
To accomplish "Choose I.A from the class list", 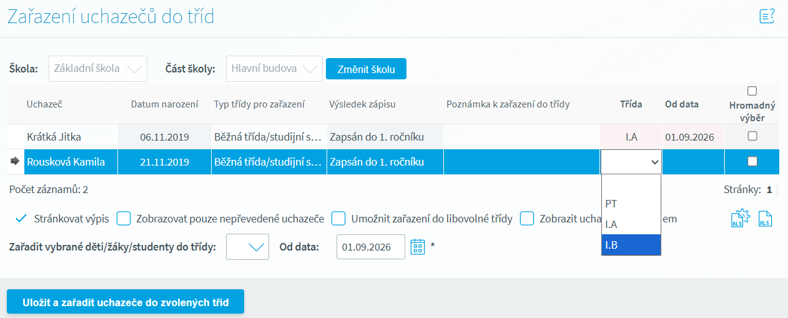I will [631, 224].
